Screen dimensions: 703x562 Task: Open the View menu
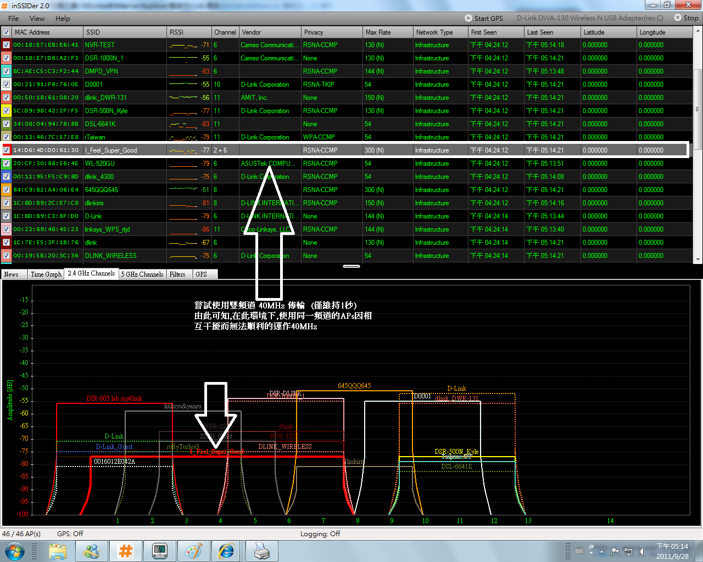pyautogui.click(x=37, y=18)
